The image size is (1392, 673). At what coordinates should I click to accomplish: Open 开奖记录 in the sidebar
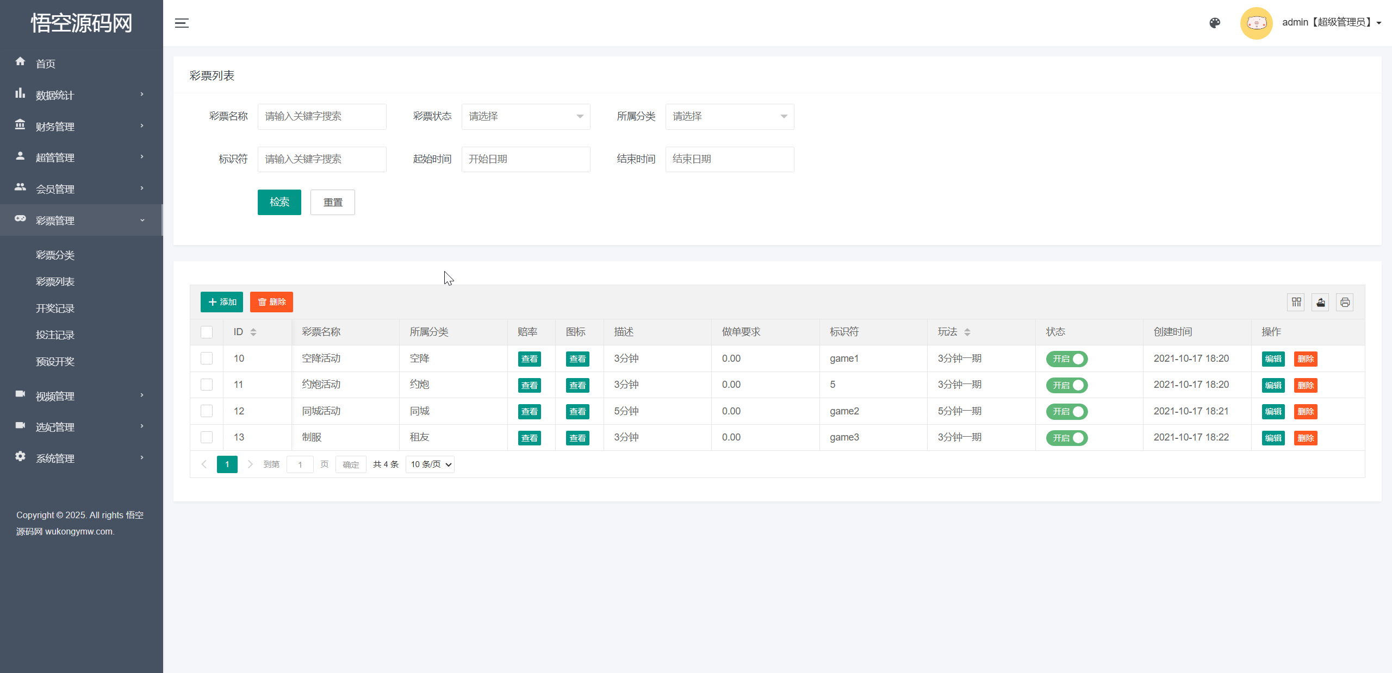coord(55,308)
